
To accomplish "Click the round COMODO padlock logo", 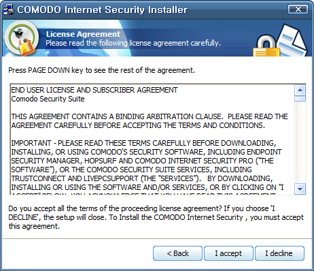I will click(22, 38).
